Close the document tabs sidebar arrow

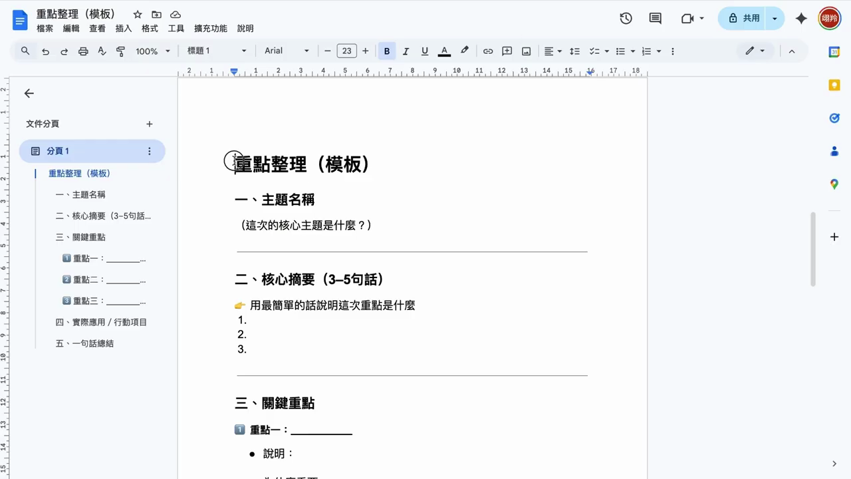click(29, 94)
